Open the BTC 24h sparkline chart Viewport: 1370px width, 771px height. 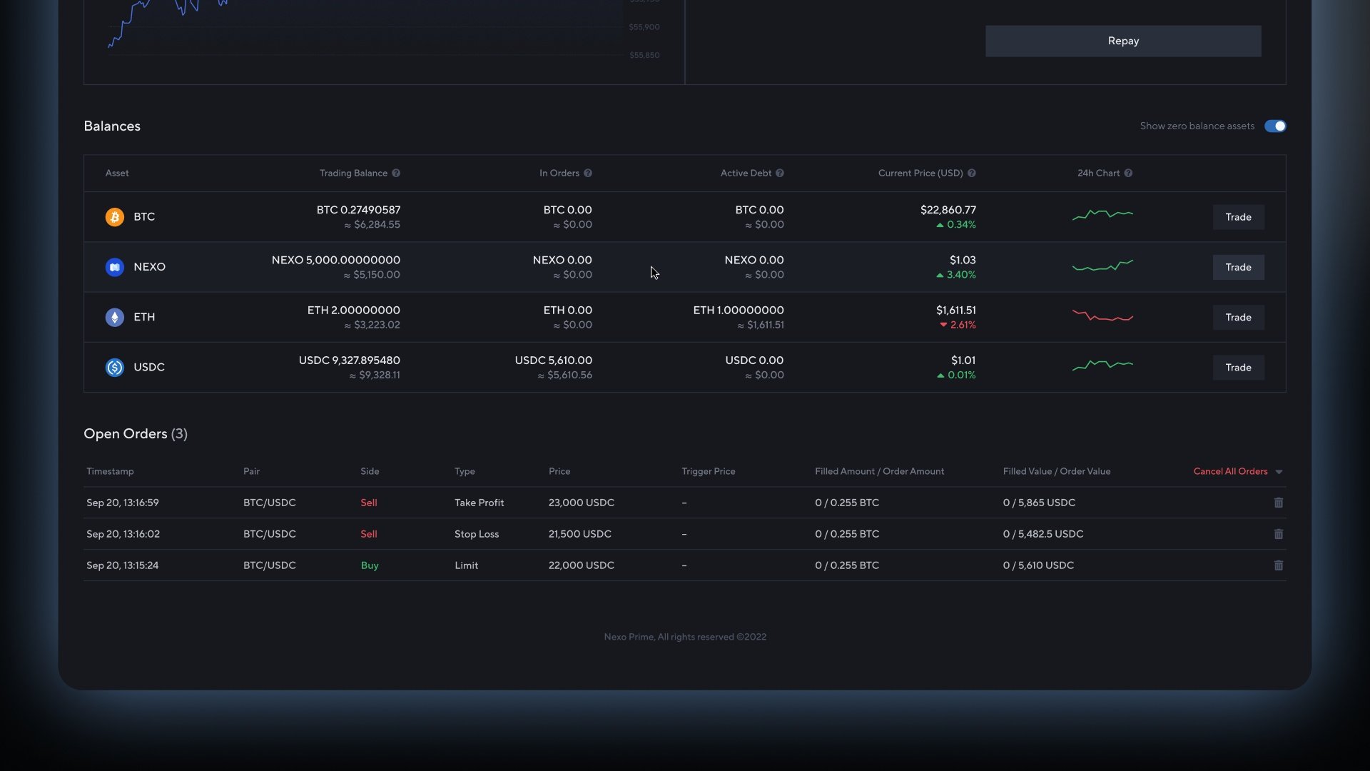(1102, 214)
